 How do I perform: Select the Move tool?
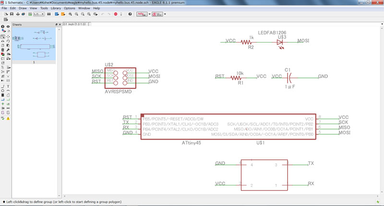coord(8,37)
